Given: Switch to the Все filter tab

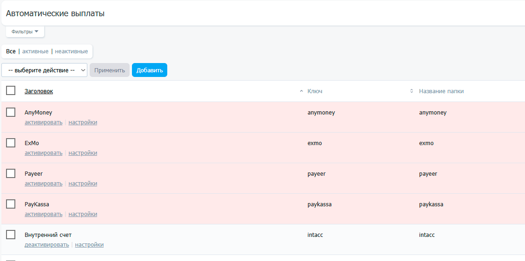Looking at the screenshot, I should tap(11, 51).
